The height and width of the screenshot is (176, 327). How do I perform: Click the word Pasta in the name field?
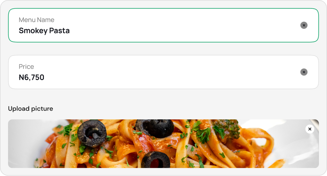[59, 31]
